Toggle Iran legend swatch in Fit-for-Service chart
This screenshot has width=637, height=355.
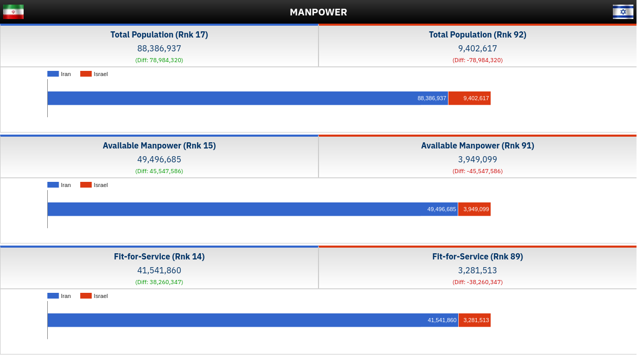point(53,296)
